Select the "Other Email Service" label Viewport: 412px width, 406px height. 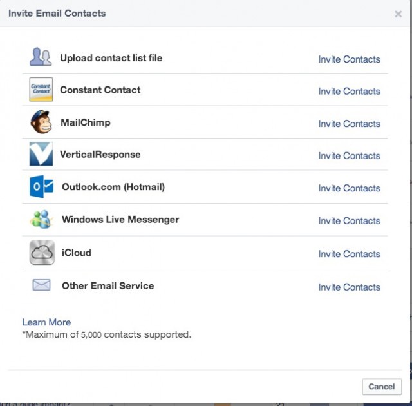click(108, 286)
